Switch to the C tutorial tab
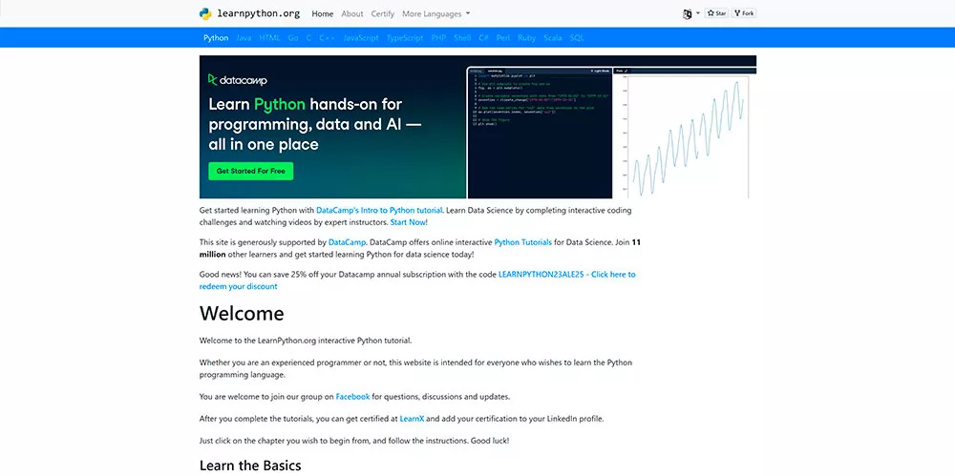 click(x=308, y=38)
